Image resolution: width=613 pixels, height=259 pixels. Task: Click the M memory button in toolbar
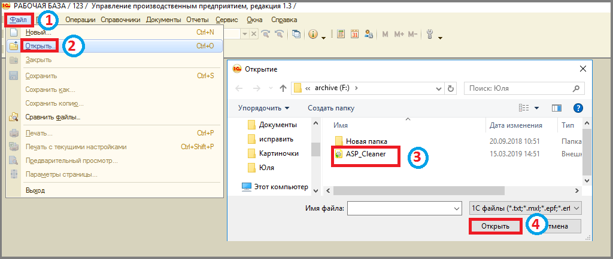[x=385, y=34]
